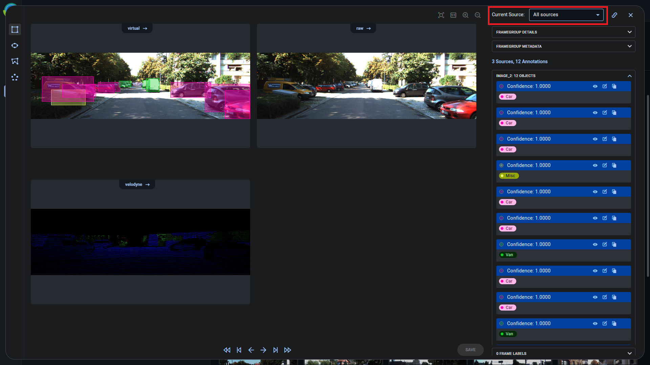Select the rectangle annotation tool

pyautogui.click(x=15, y=29)
